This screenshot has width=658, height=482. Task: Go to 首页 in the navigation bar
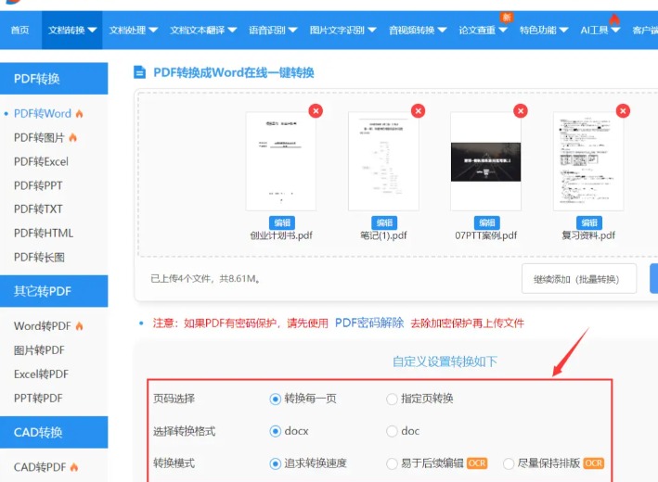click(x=19, y=31)
